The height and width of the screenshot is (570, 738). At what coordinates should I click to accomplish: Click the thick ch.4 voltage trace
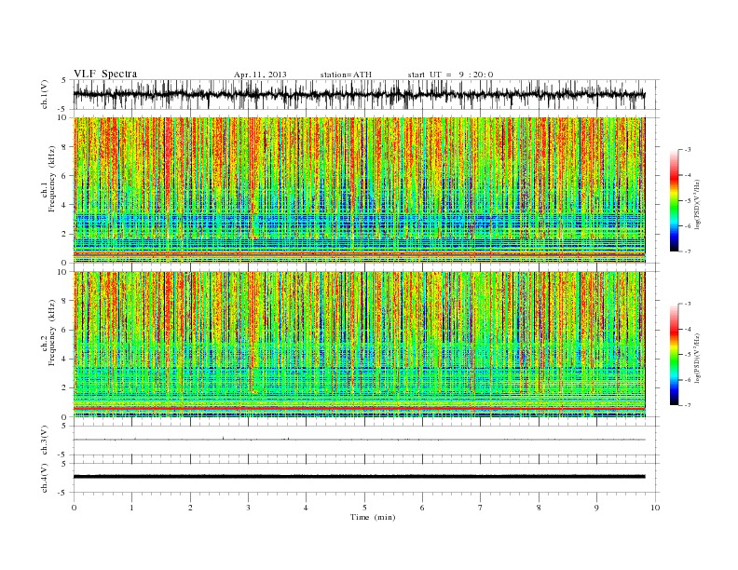click(x=359, y=477)
